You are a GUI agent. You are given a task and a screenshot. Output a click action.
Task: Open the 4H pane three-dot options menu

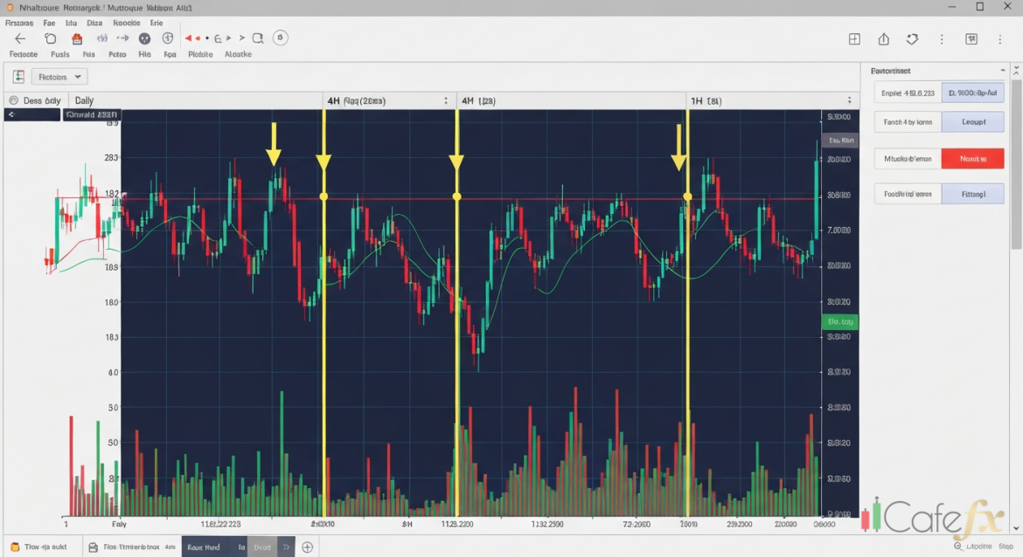coord(446,100)
